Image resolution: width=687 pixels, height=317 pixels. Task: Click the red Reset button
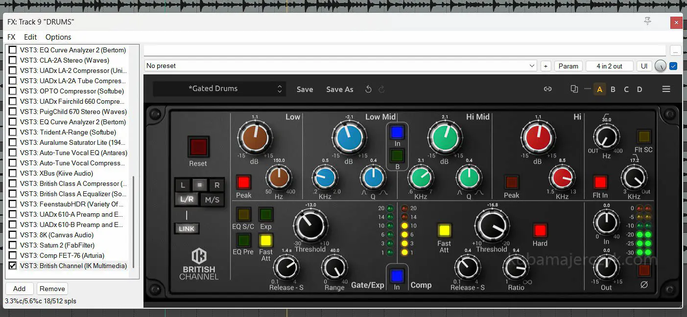[x=198, y=147]
